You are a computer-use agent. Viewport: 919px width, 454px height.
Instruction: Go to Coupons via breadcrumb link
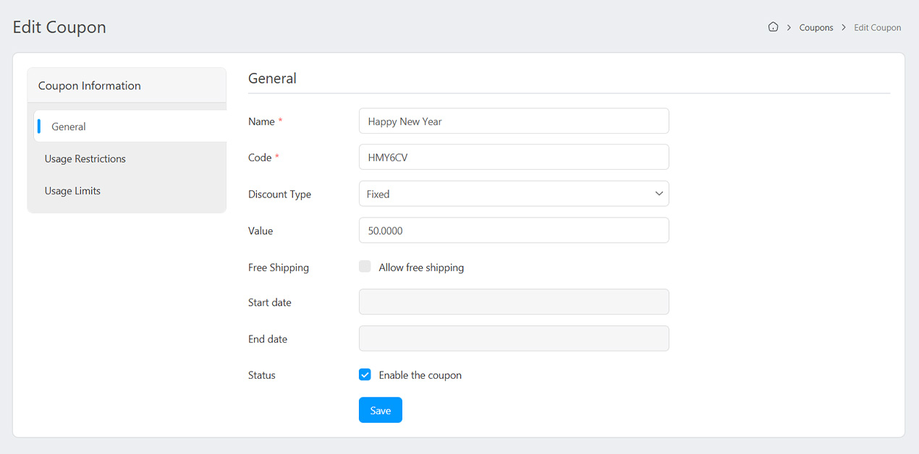coord(816,27)
